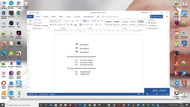Apply red font color
The image size is (190, 107).
[x=75, y=25]
